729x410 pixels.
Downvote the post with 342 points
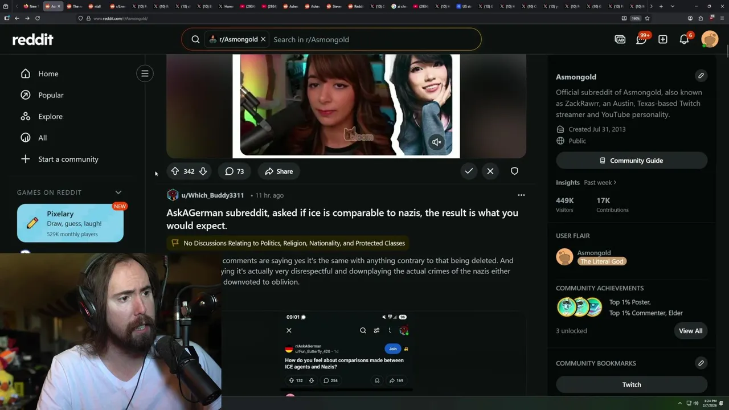203,171
